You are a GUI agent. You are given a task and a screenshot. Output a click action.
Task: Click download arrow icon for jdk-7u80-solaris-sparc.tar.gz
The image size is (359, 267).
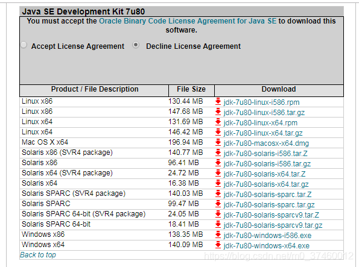point(218,204)
